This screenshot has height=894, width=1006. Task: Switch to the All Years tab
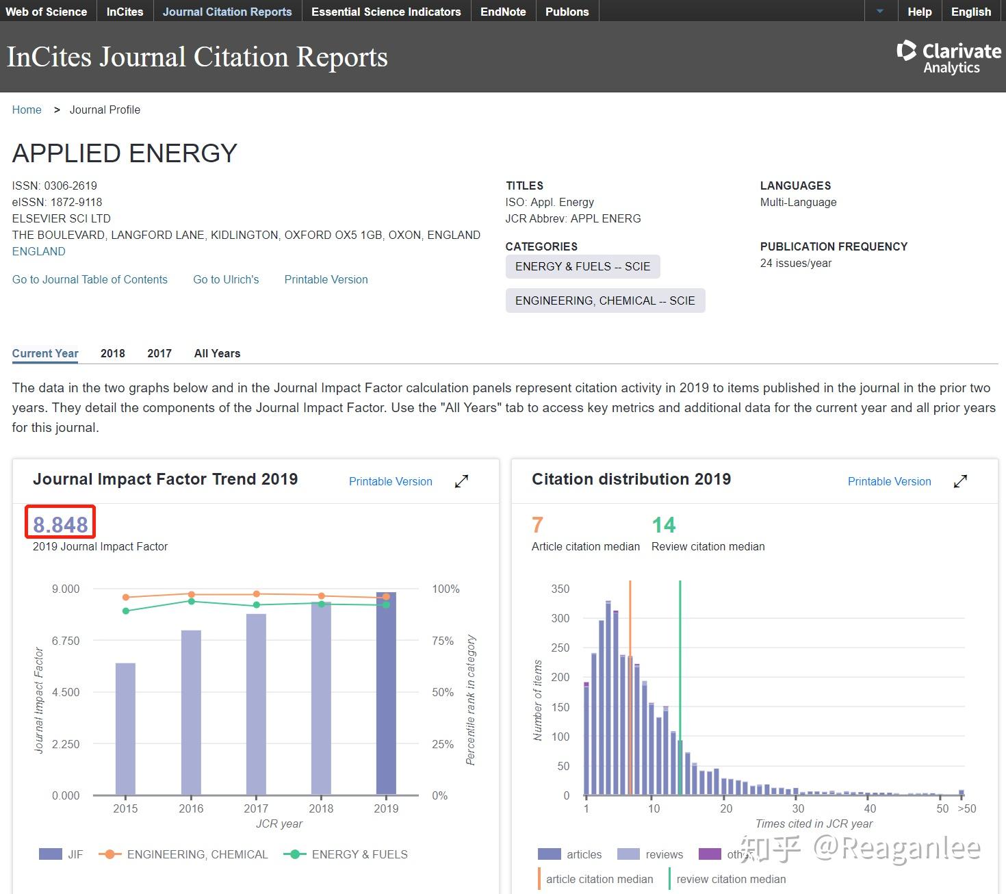click(x=217, y=353)
